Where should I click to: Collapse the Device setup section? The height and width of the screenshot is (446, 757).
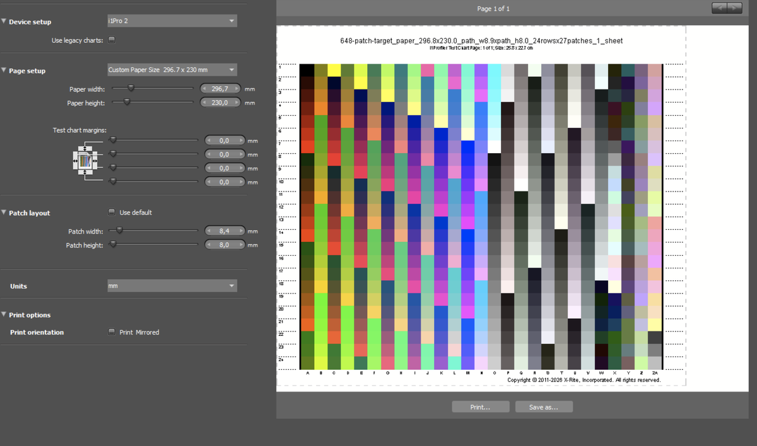pos(4,21)
